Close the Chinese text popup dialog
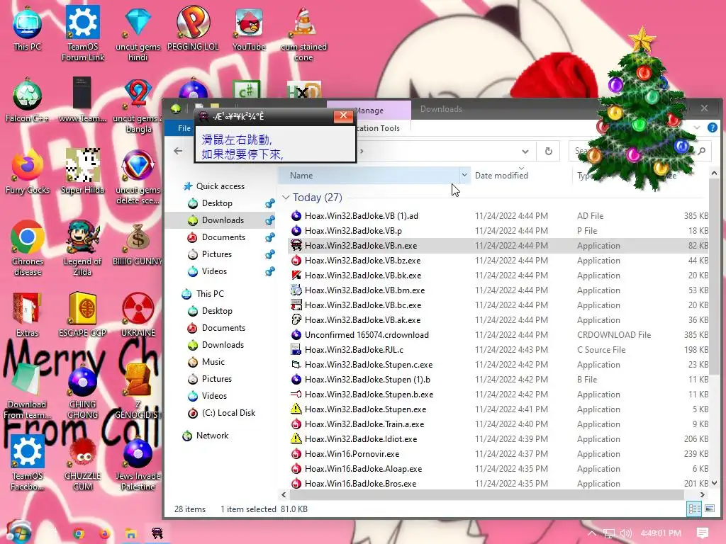This screenshot has height=544, width=726. 344,115
